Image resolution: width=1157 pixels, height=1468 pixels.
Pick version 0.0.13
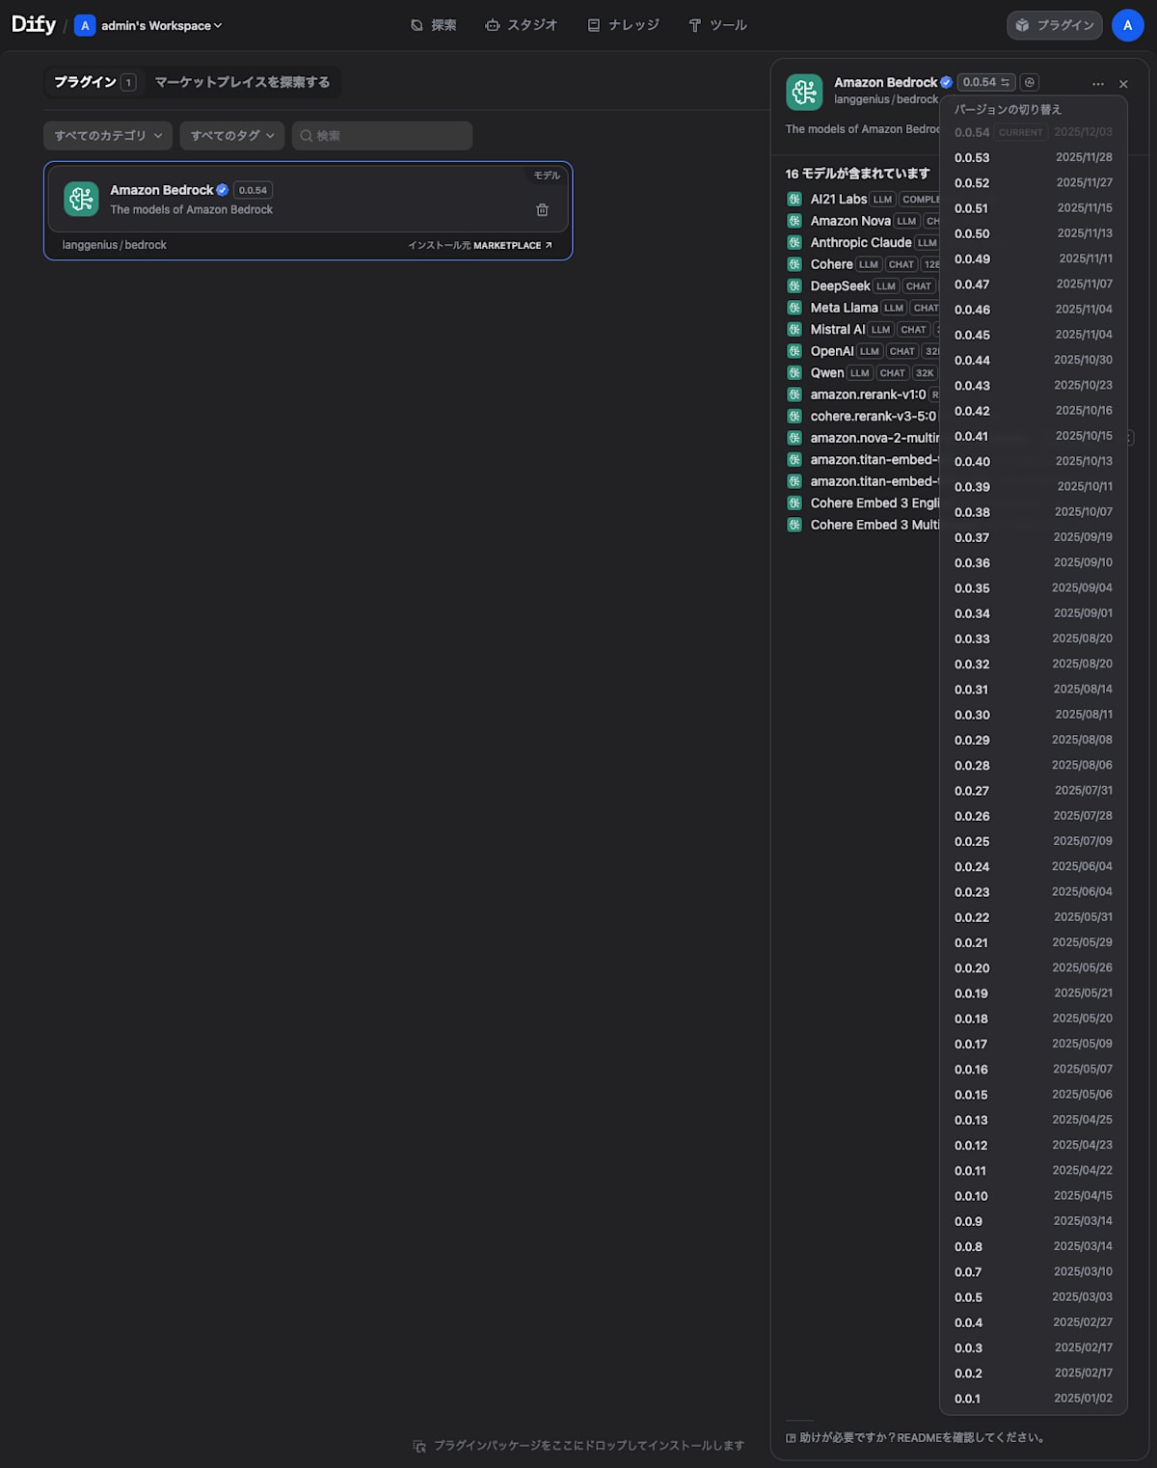pos(1034,1120)
